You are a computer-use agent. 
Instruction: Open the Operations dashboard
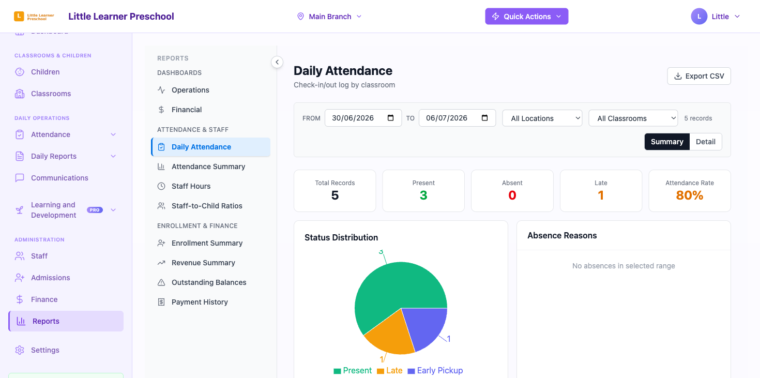[211, 90]
